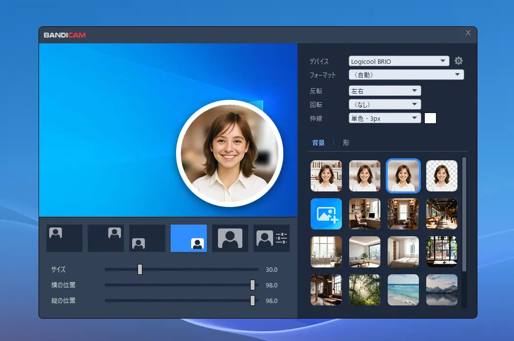This screenshot has width=514, height=341.
Task: Click the circular webcam overlay in the preview
Action: click(x=230, y=153)
